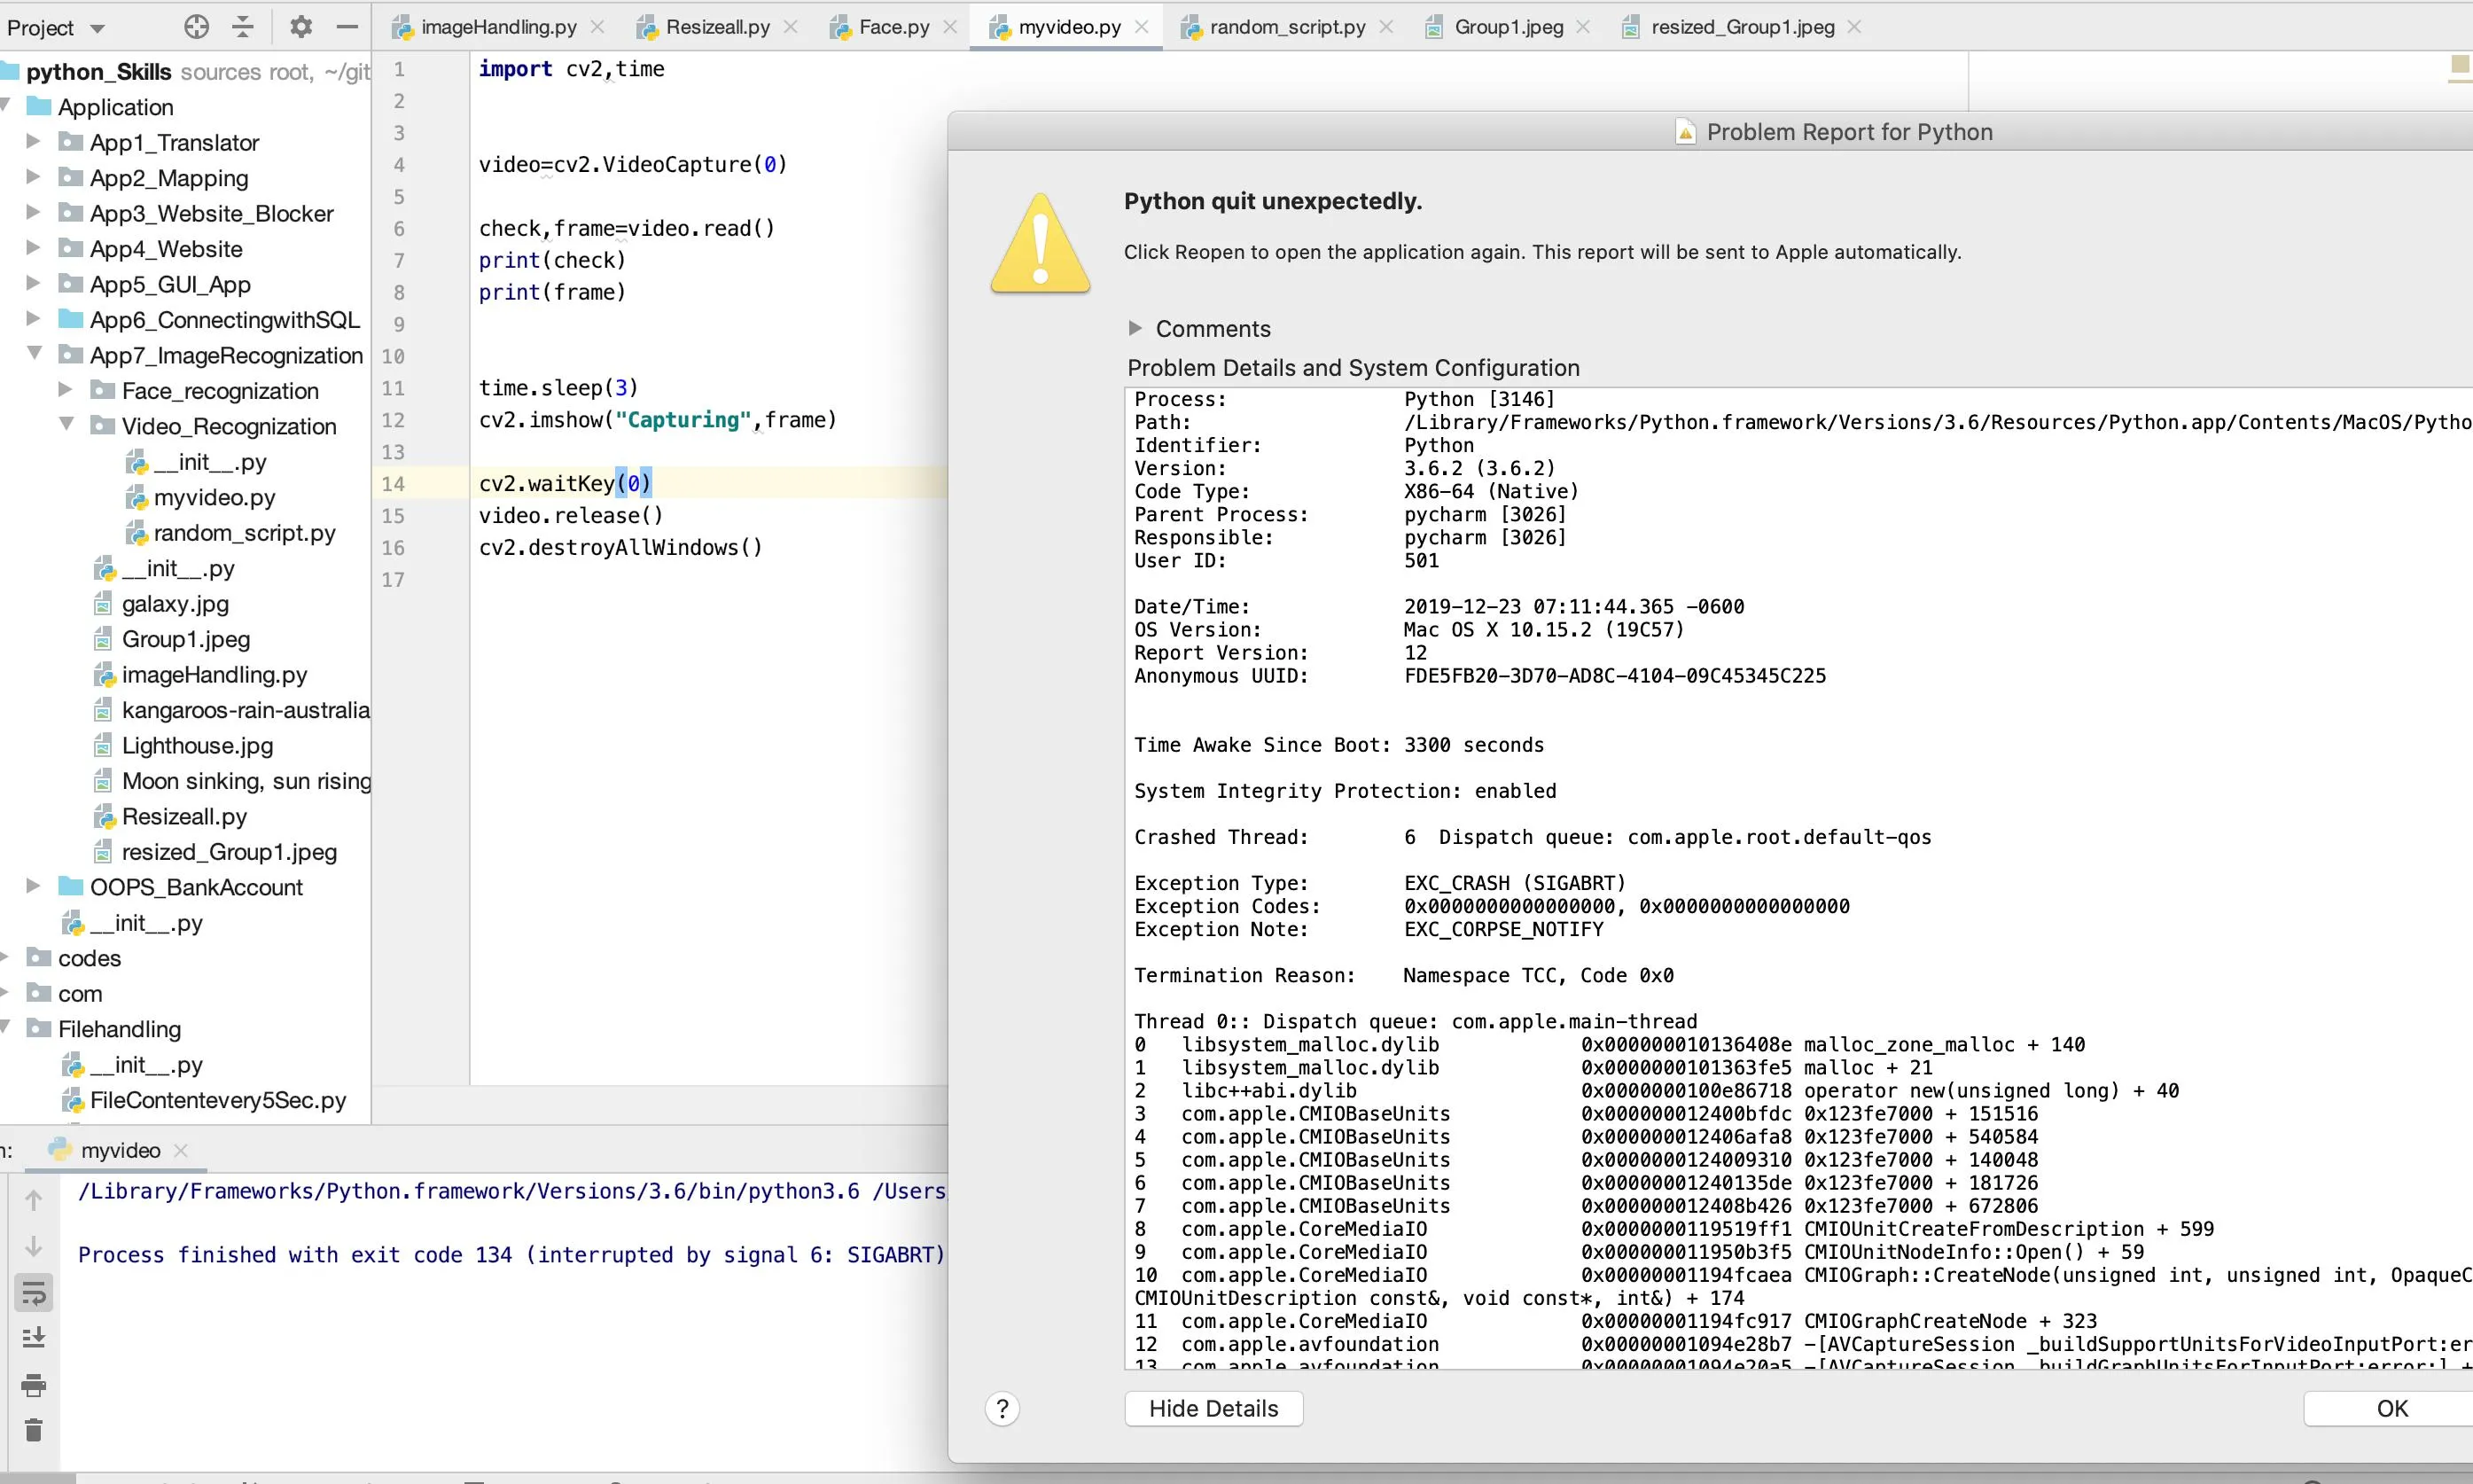
Task: Click the help question mark button
Action: coord(1002,1409)
